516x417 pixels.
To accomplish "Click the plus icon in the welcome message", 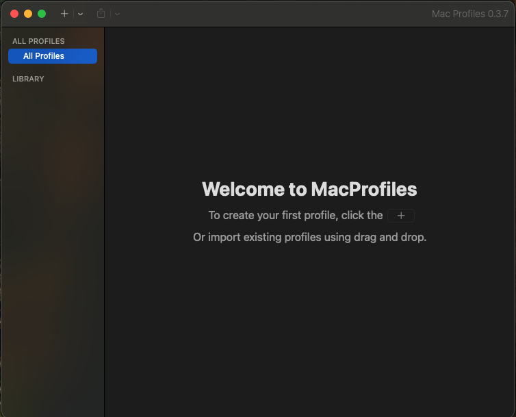I will tap(401, 216).
